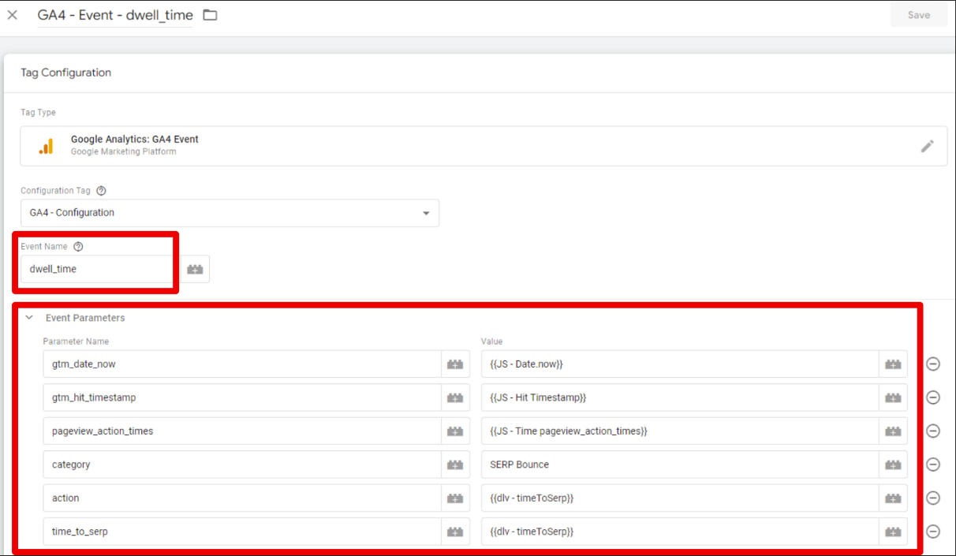Insert variable for action parameter name

pyautogui.click(x=455, y=498)
